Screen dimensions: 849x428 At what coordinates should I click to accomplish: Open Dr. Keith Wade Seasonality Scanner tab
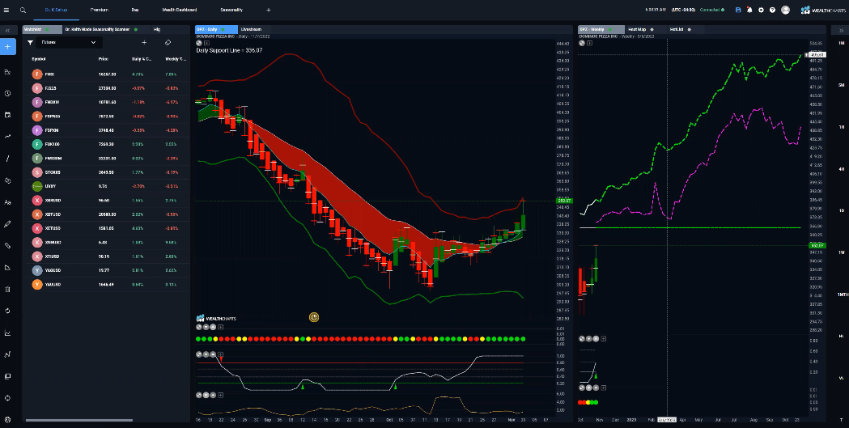tap(100, 30)
